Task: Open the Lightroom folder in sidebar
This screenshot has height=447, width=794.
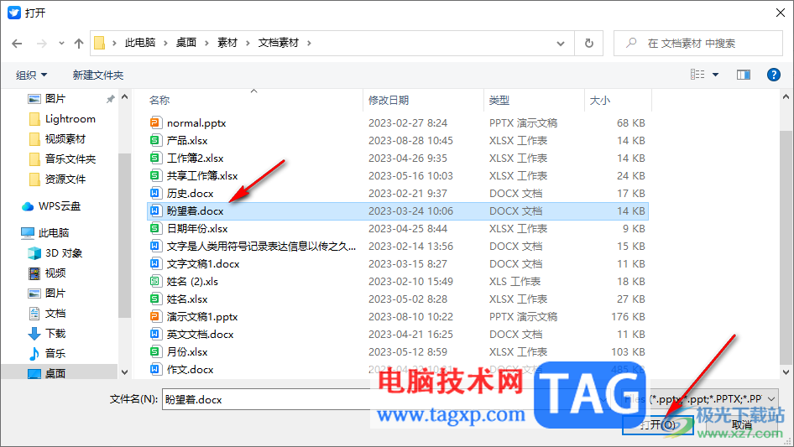Action: [70, 119]
